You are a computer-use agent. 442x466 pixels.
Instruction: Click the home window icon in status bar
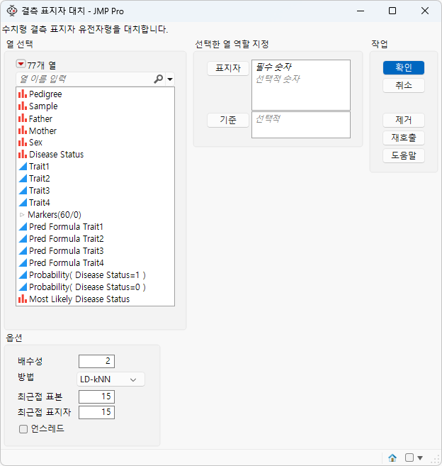click(392, 457)
